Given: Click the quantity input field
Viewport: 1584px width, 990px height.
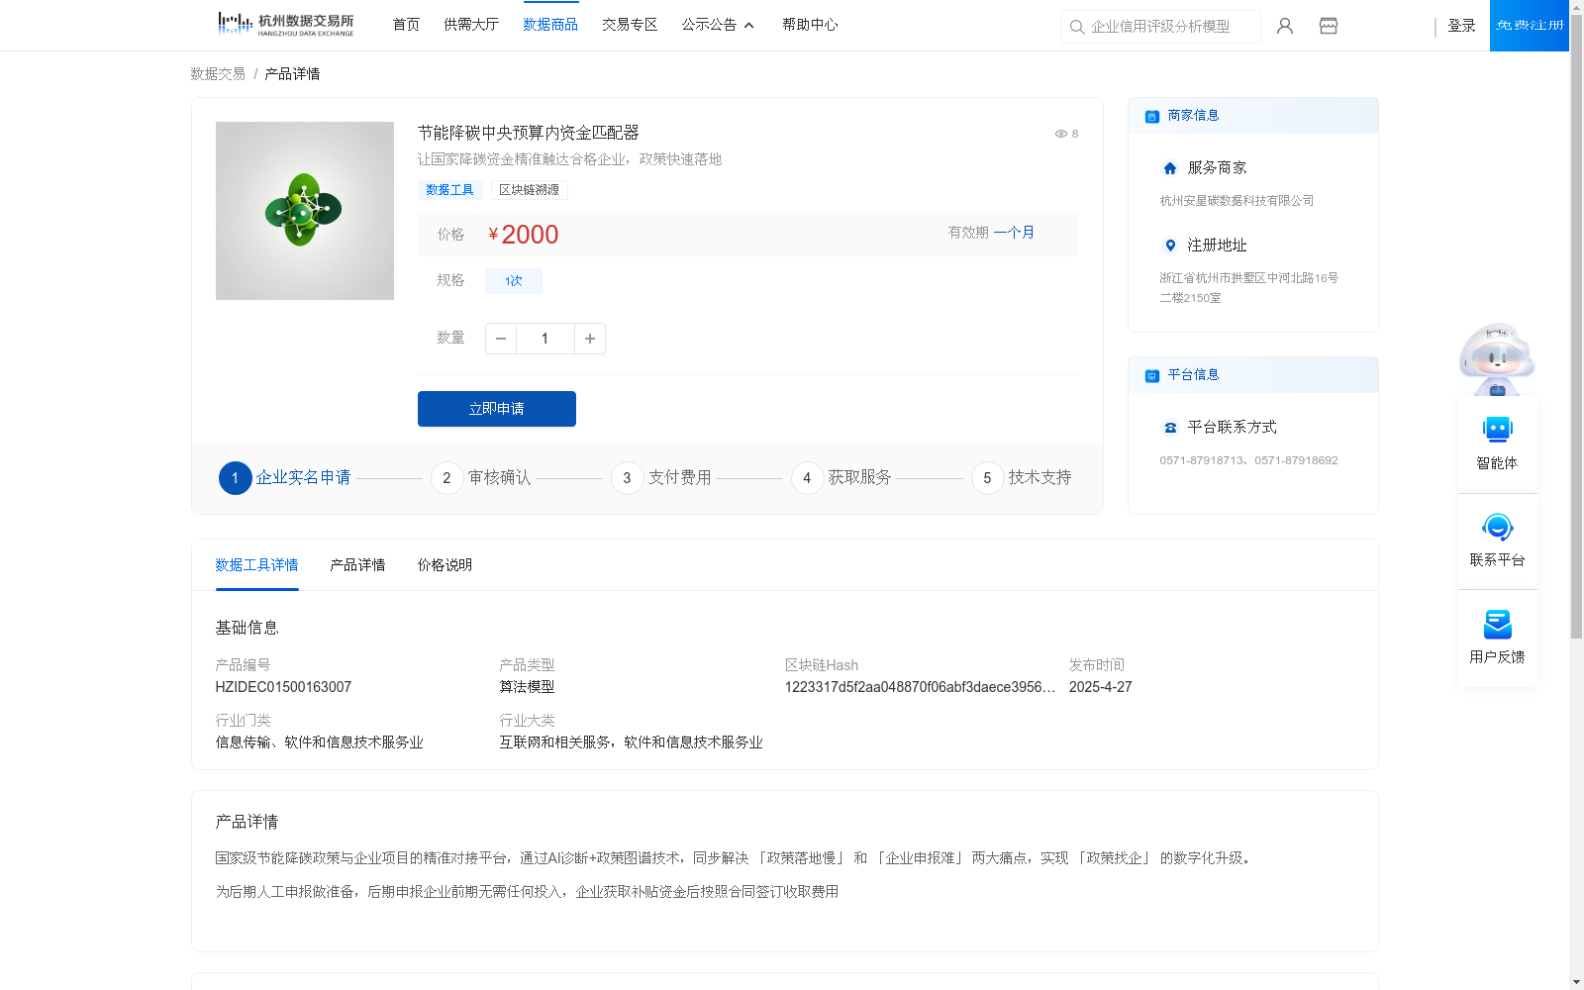Looking at the screenshot, I should [545, 339].
